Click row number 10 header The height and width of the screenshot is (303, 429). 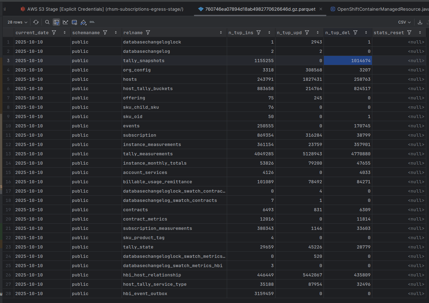coord(8,126)
